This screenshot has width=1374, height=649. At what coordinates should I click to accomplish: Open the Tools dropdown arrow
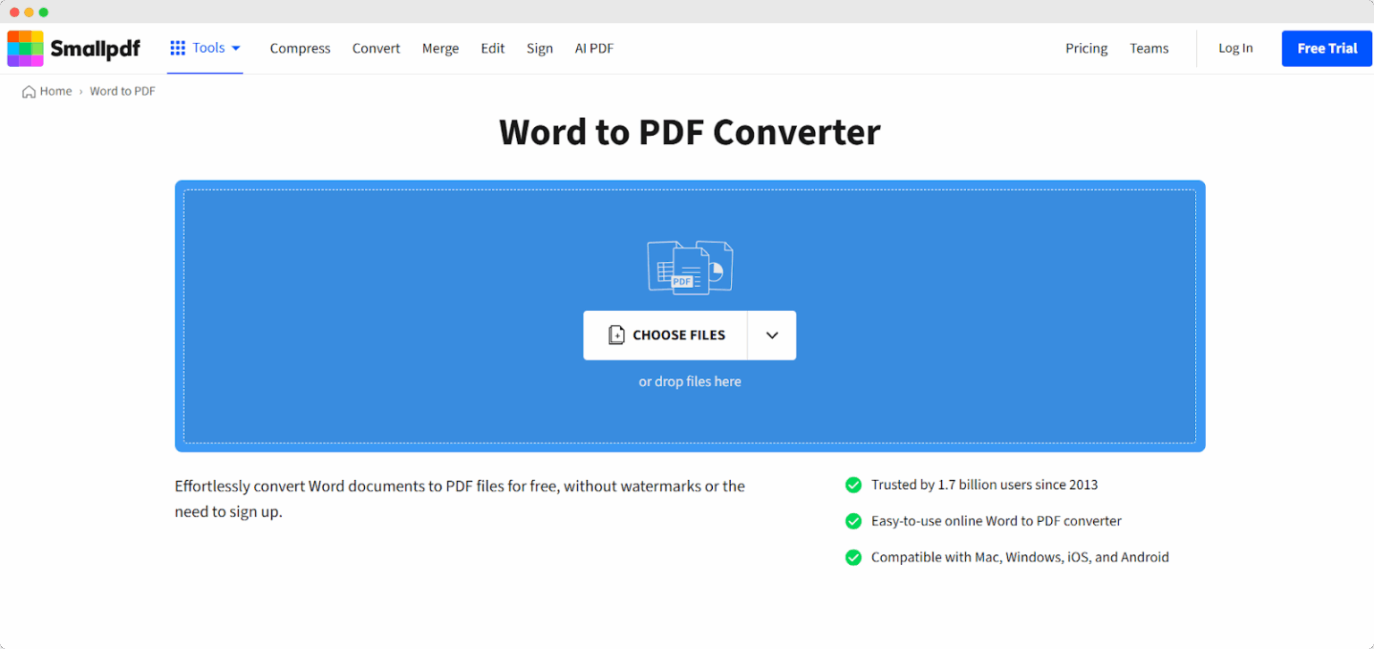pyautogui.click(x=236, y=47)
